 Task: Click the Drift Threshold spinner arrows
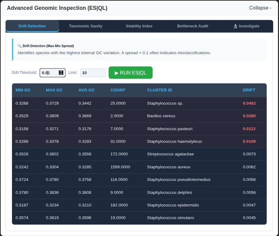point(61,72)
